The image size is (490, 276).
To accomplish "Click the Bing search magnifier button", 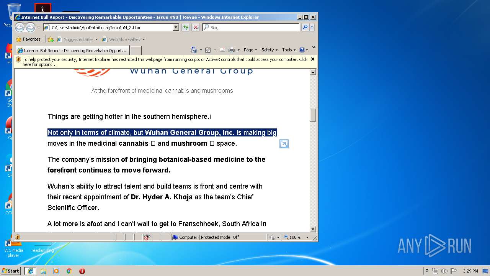I will point(305,27).
